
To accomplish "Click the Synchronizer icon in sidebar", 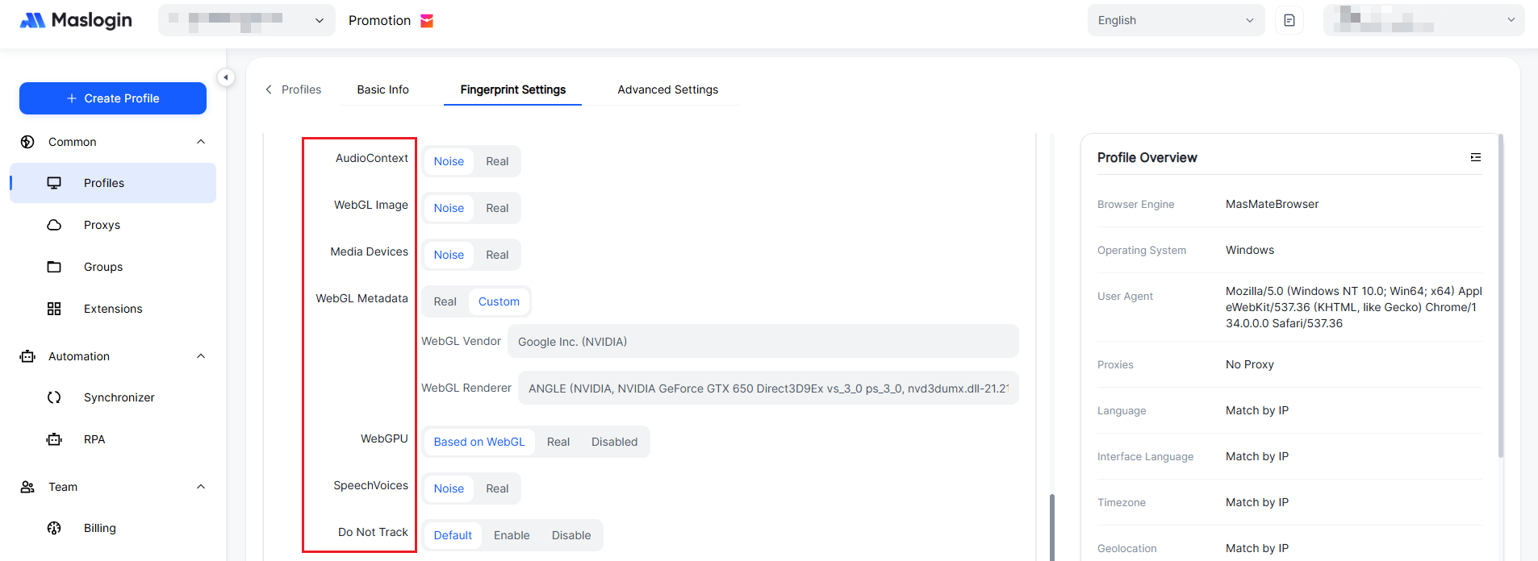I will point(54,397).
